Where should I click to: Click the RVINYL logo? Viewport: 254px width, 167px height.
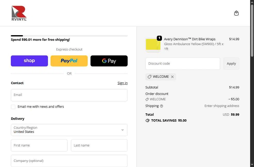[19, 13]
